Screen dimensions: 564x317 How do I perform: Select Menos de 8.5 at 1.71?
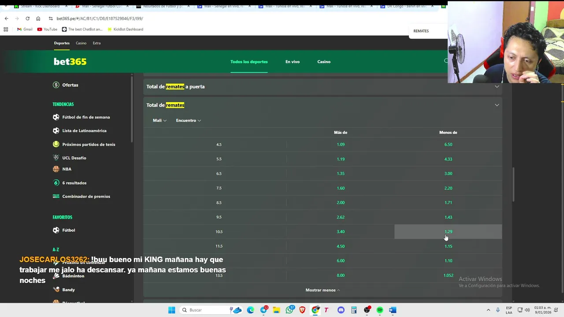coord(448,203)
